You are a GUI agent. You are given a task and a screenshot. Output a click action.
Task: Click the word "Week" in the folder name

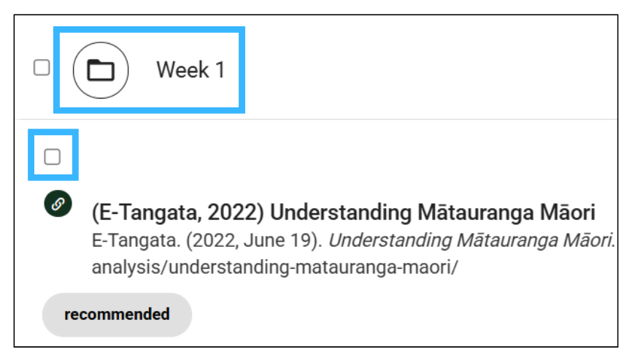[182, 70]
